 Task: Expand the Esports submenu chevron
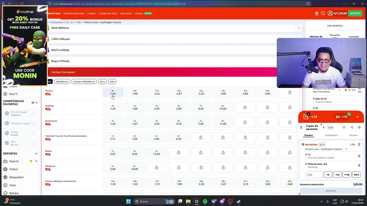[36, 161]
